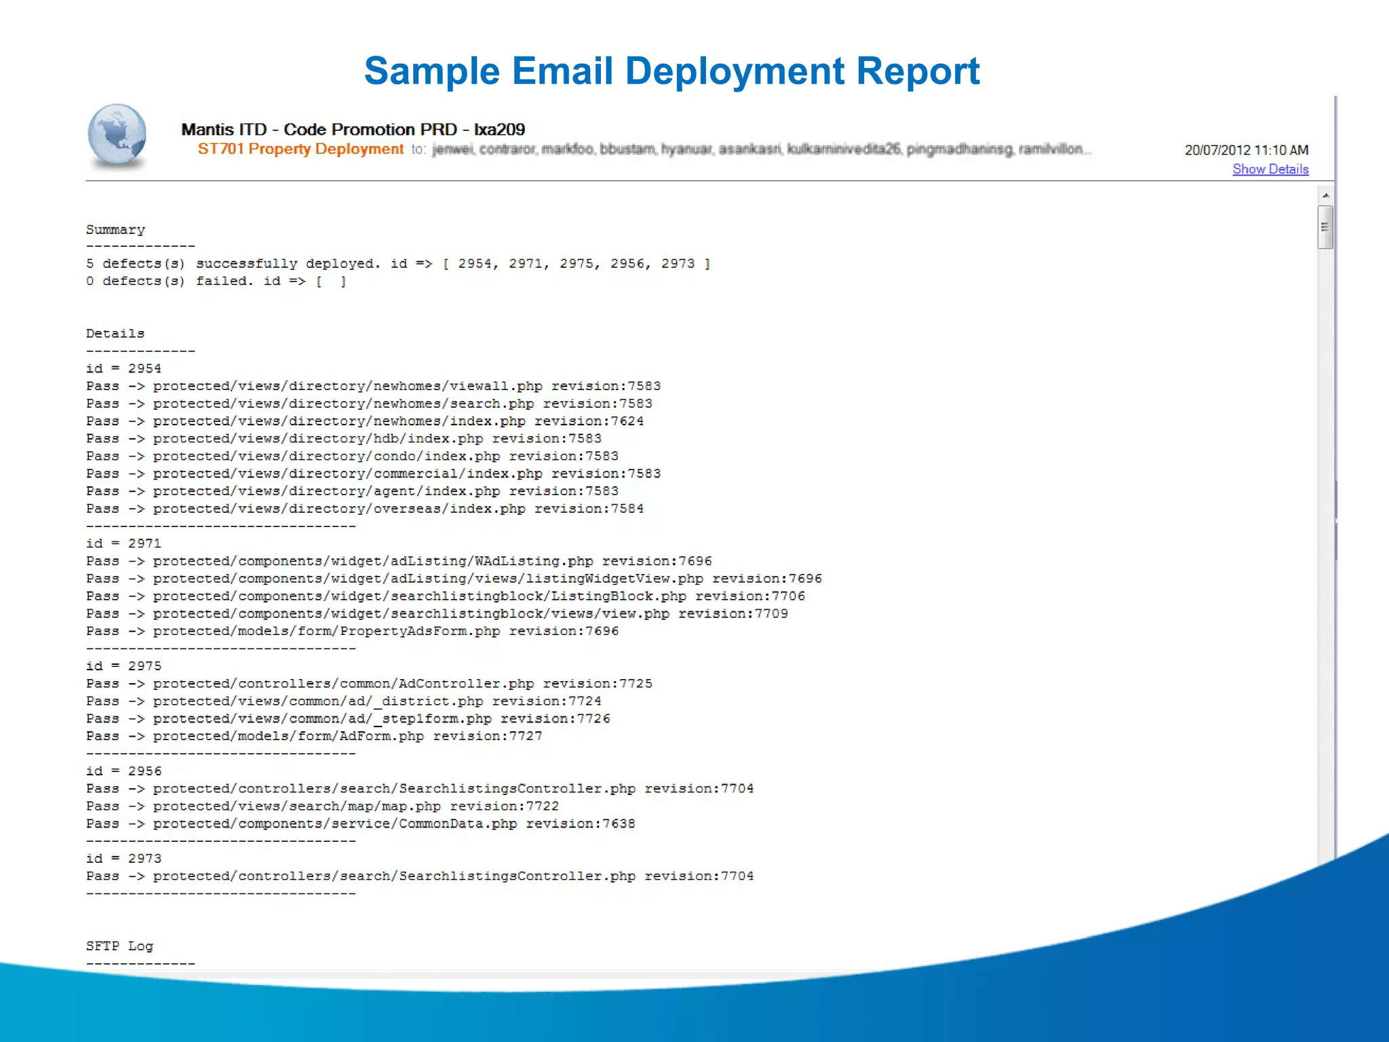Select subject 'Mantis ITD - Code Promotion PRD - lxa209'
This screenshot has width=1389, height=1042.
click(353, 130)
